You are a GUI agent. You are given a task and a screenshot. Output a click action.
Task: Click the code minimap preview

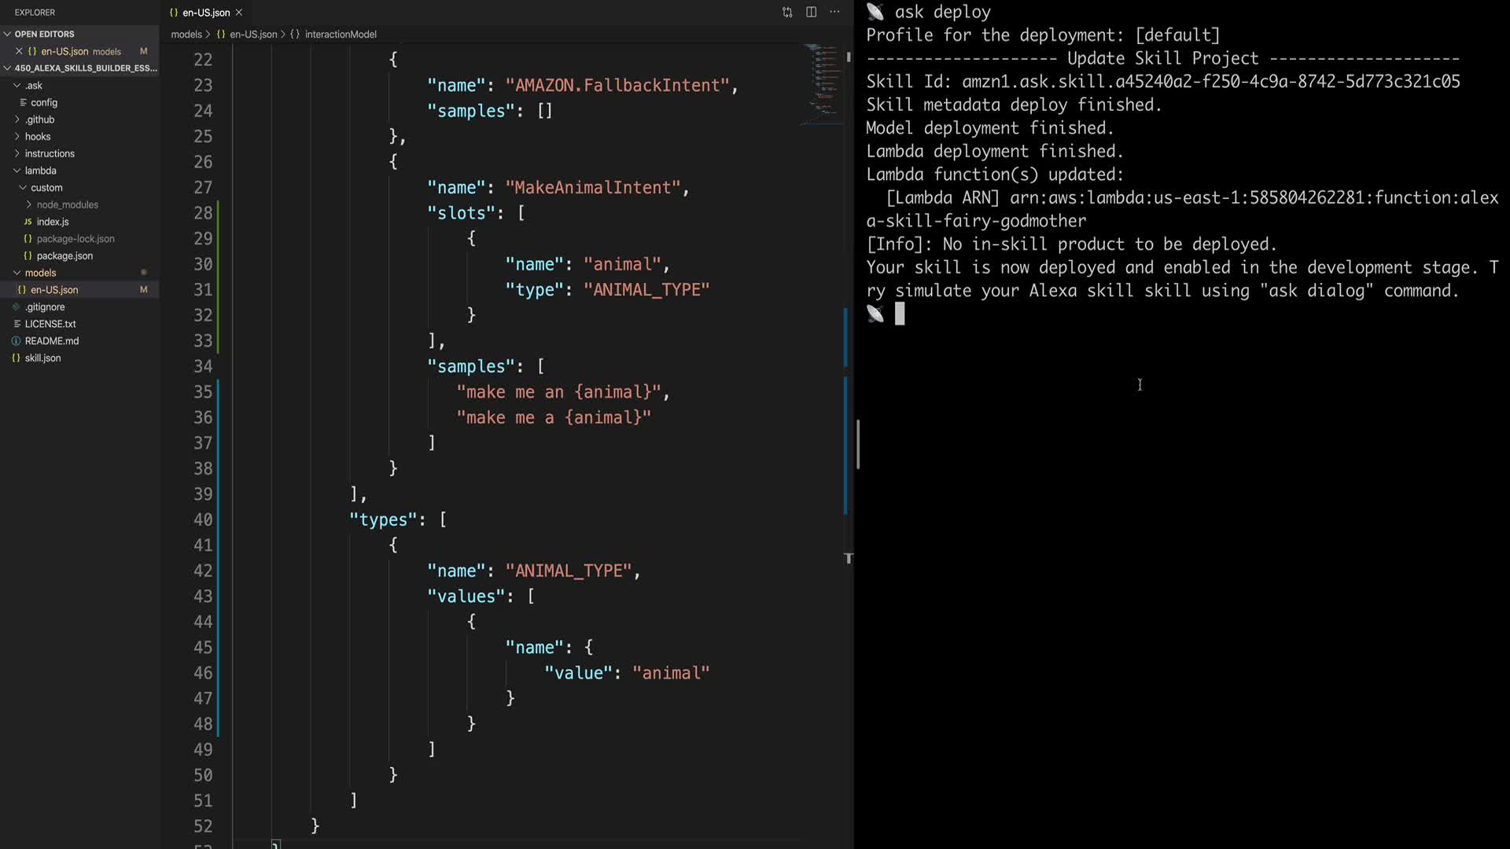click(x=823, y=83)
